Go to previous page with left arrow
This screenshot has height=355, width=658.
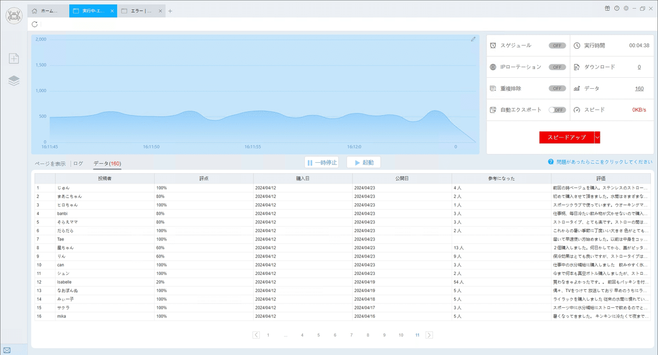(x=256, y=335)
